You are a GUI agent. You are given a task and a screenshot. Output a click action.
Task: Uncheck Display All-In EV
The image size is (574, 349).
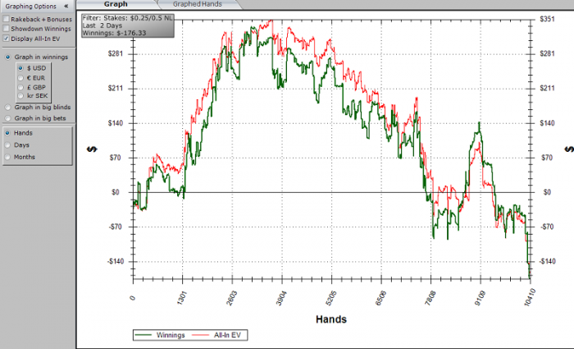point(7,39)
